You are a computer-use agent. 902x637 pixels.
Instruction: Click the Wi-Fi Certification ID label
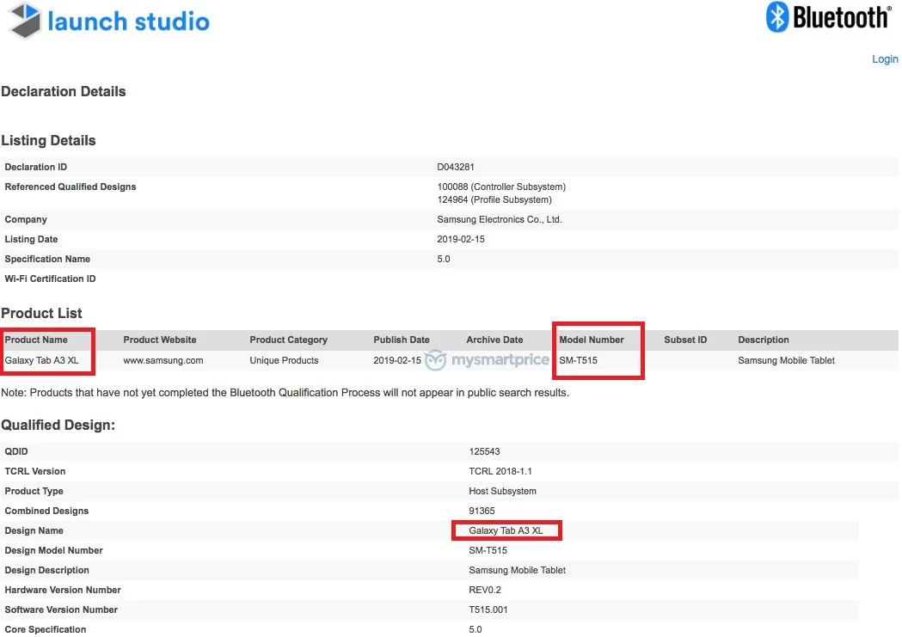point(50,279)
